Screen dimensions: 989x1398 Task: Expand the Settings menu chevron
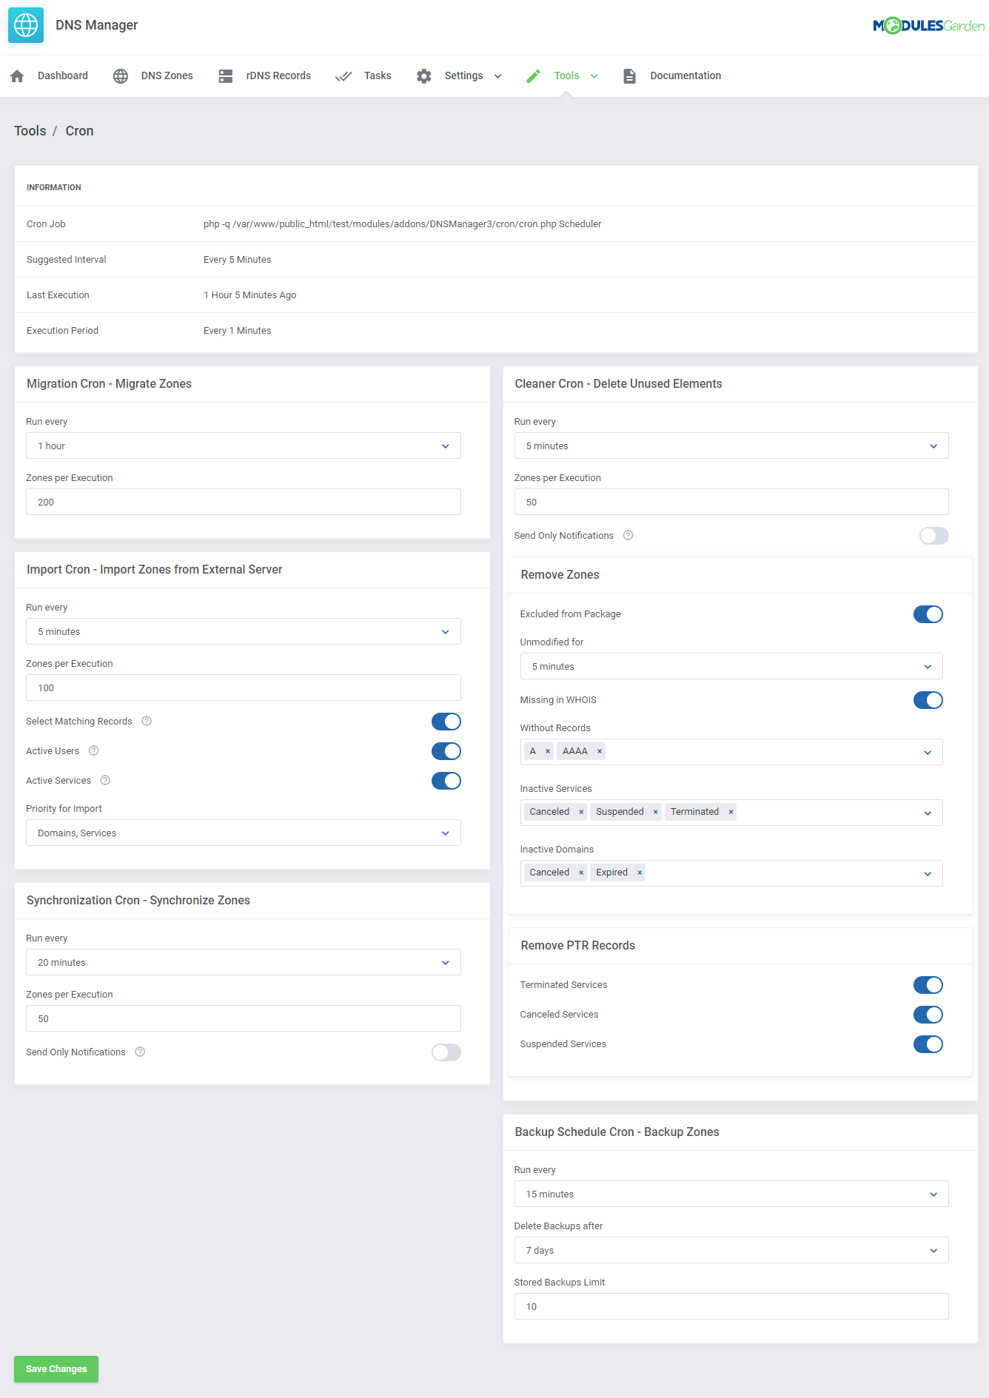tap(498, 76)
